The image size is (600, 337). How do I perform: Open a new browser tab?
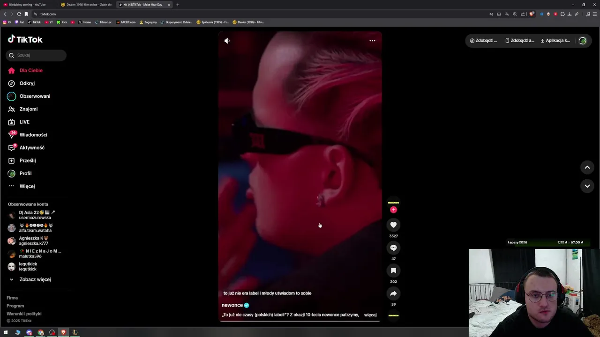[x=178, y=5]
